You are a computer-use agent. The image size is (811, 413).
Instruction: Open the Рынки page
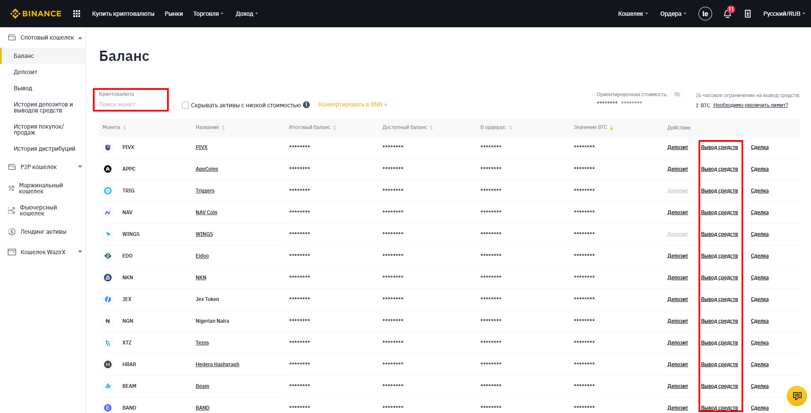[174, 14]
